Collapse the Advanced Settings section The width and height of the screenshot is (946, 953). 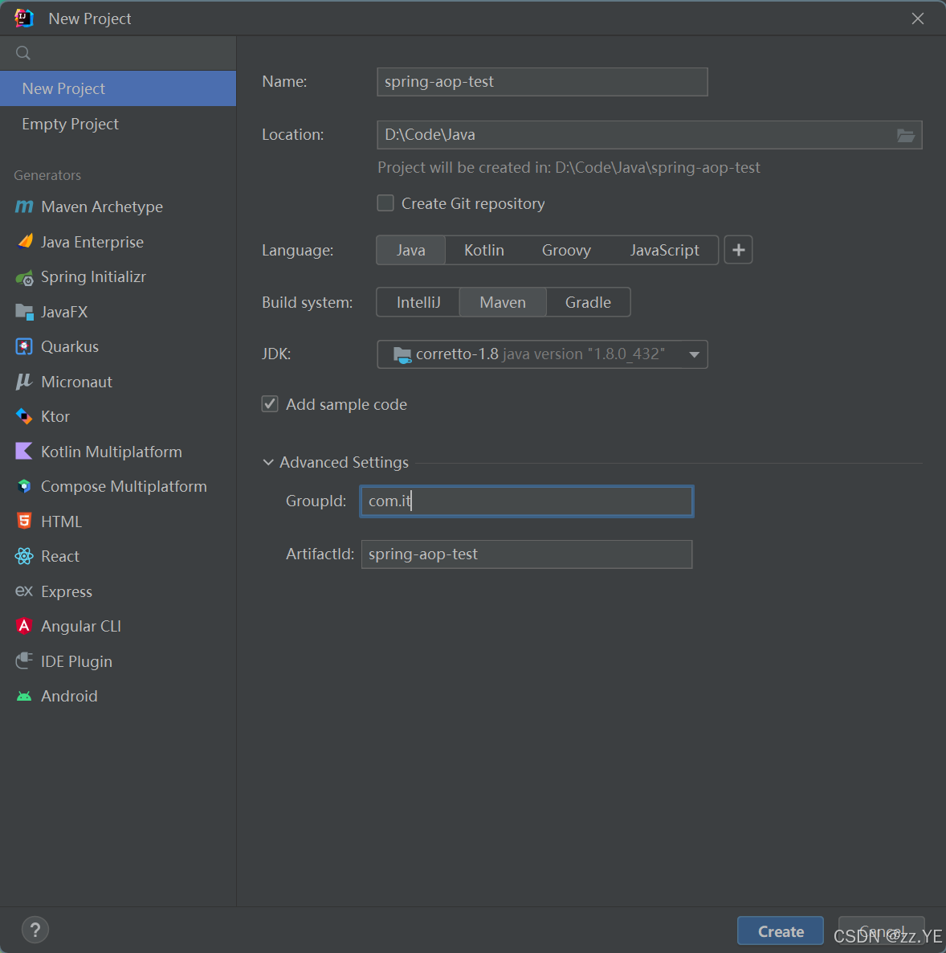tap(268, 463)
